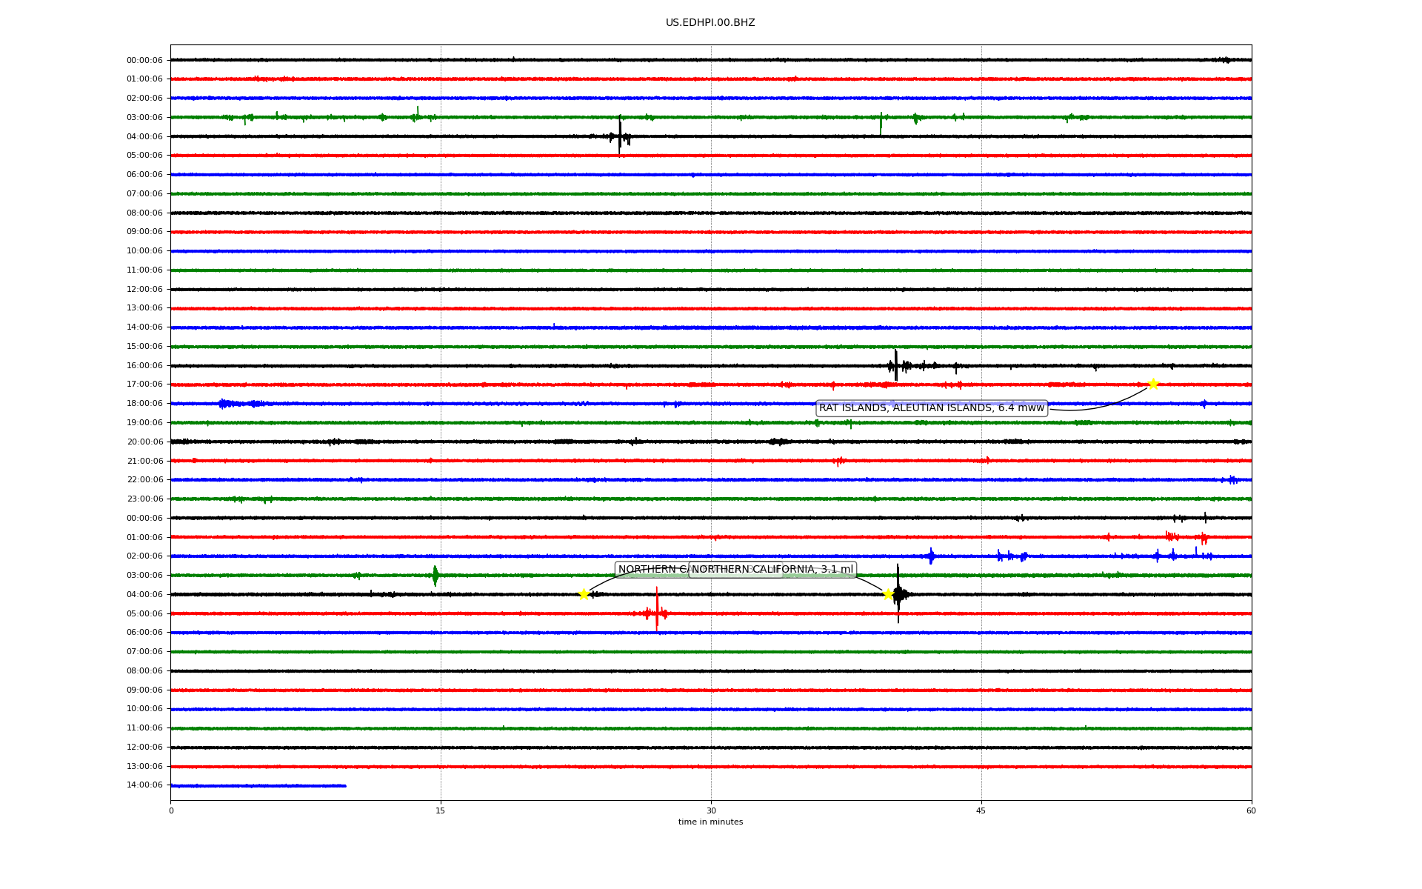The height and width of the screenshot is (889, 1422).
Task: Click the 0 tick on the x-axis
Action: (171, 810)
